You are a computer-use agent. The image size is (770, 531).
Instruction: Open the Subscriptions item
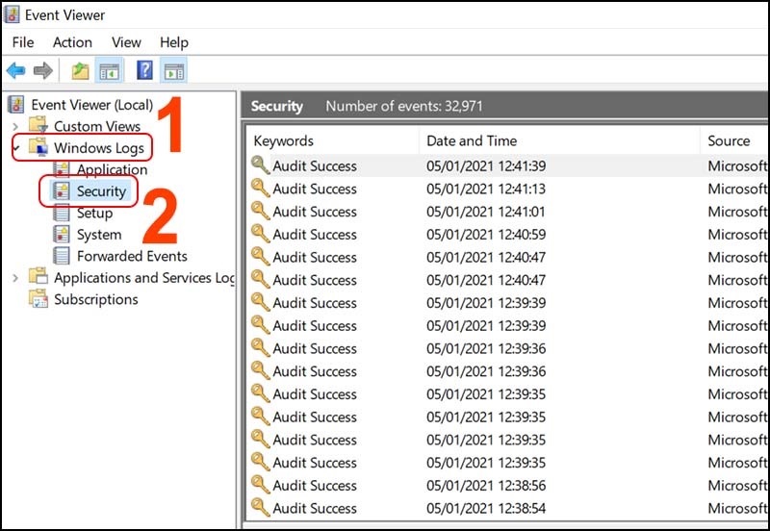click(x=95, y=299)
